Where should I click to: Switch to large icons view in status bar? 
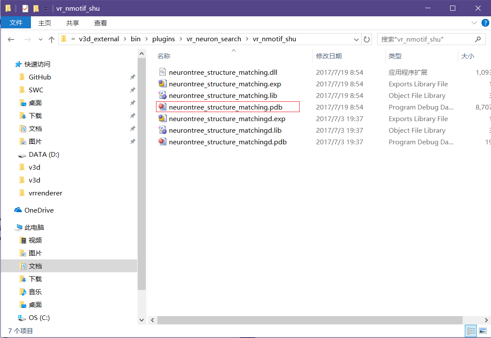tap(483, 331)
